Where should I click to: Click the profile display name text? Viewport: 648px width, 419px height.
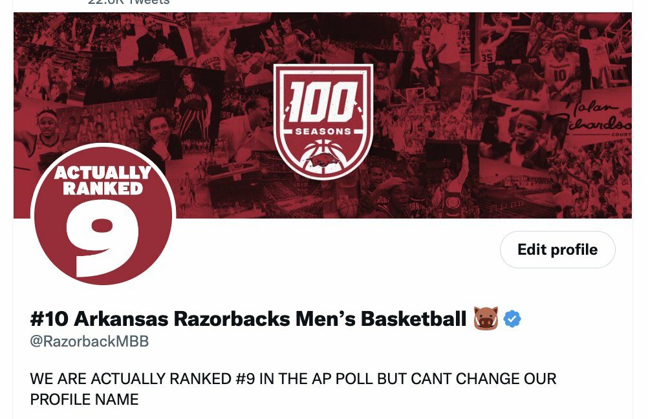pyautogui.click(x=252, y=316)
